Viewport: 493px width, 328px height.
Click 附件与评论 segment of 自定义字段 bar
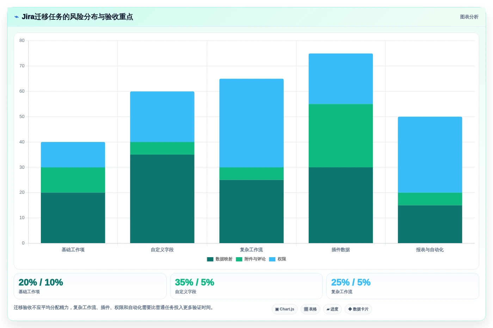point(162,148)
